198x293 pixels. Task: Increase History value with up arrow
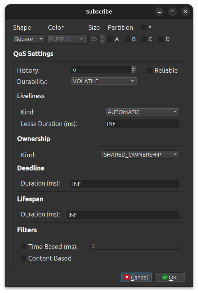coord(133,68)
